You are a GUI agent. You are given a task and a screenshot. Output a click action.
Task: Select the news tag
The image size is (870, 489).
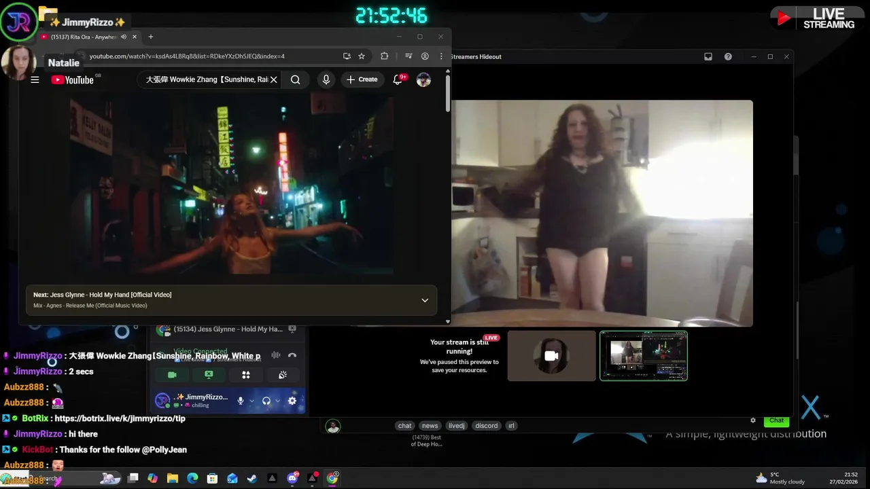pyautogui.click(x=430, y=426)
